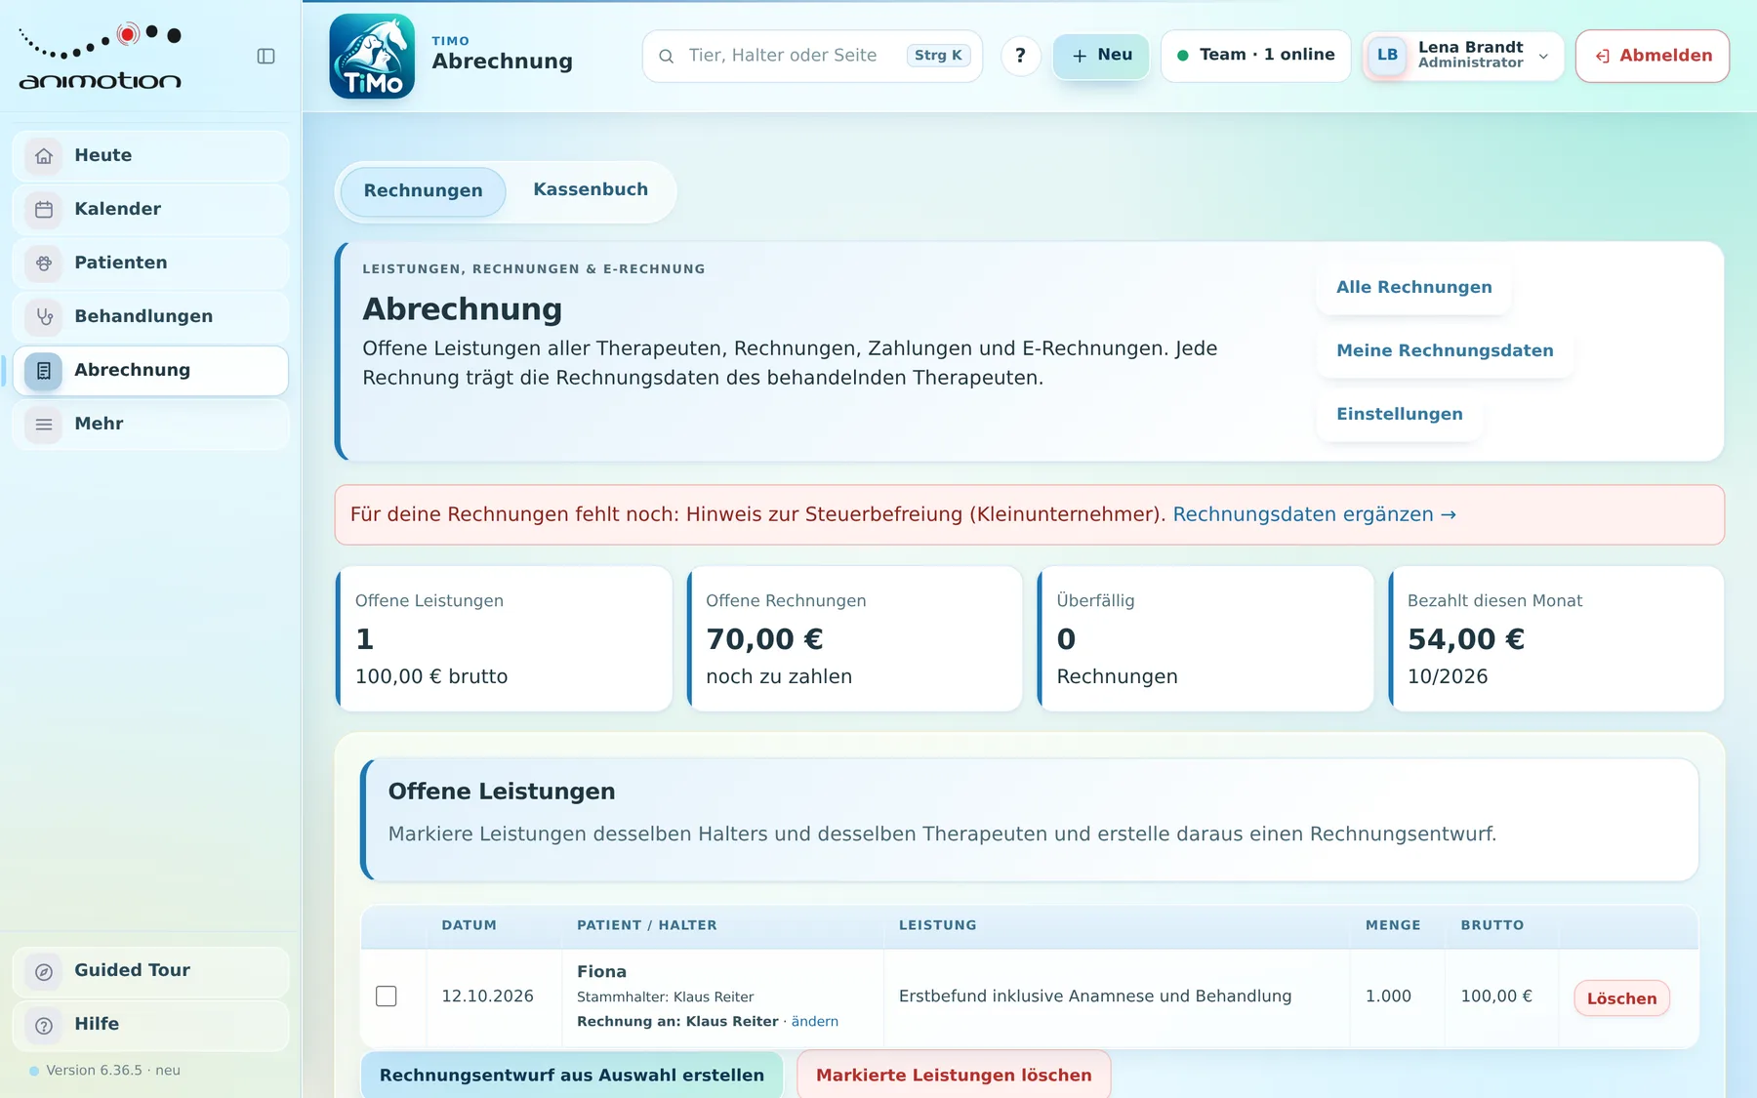
Task: Click the animotion logo
Action: [100, 57]
